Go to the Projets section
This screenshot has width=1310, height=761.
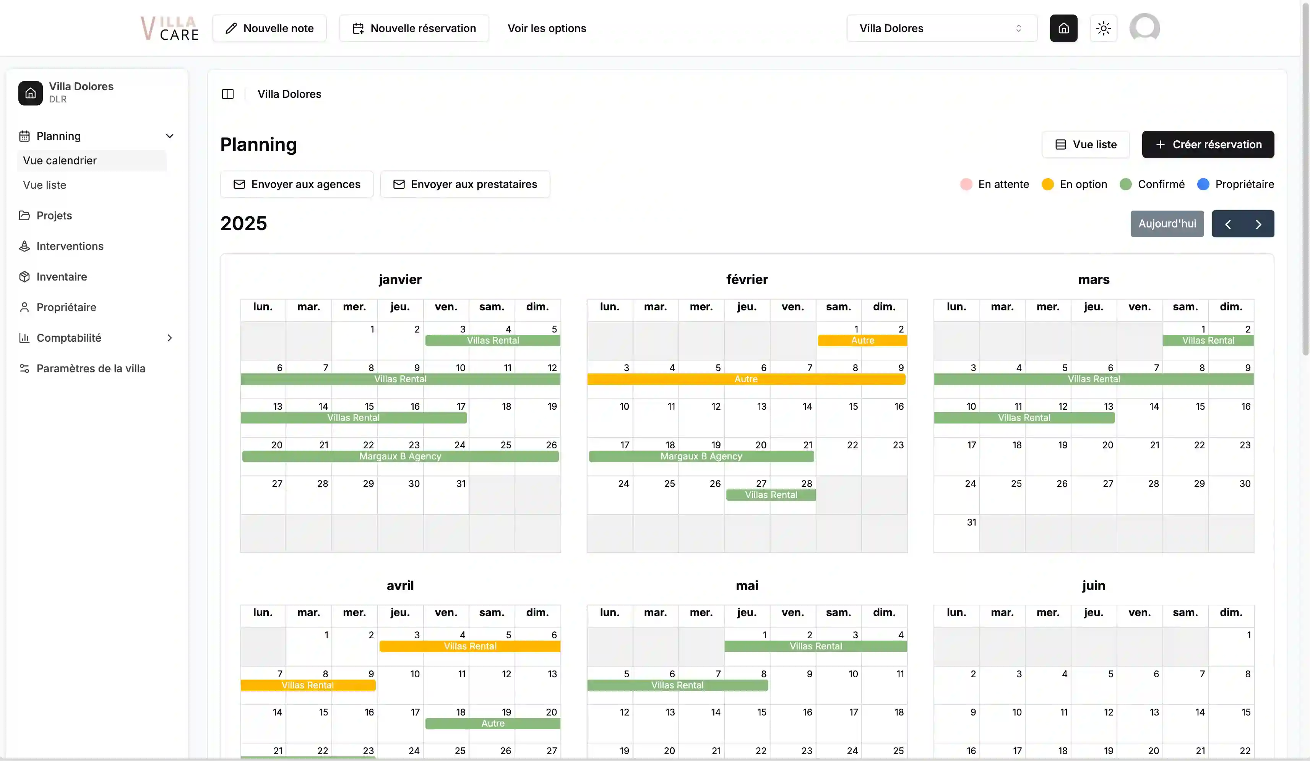click(54, 215)
